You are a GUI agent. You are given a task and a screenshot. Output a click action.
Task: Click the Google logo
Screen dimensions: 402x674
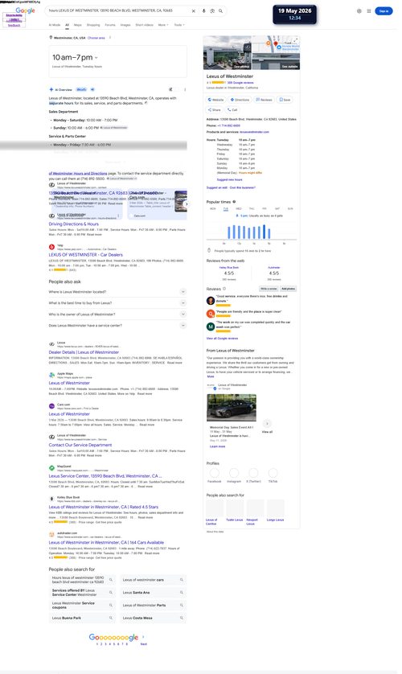click(x=26, y=10)
